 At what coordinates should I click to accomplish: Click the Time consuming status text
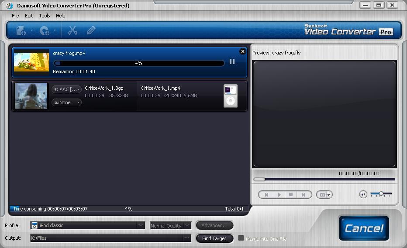click(50, 209)
